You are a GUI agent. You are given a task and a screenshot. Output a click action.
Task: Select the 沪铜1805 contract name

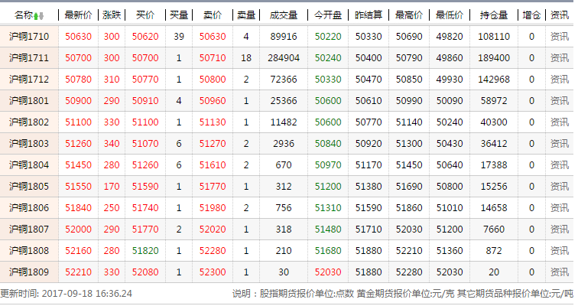(x=29, y=186)
